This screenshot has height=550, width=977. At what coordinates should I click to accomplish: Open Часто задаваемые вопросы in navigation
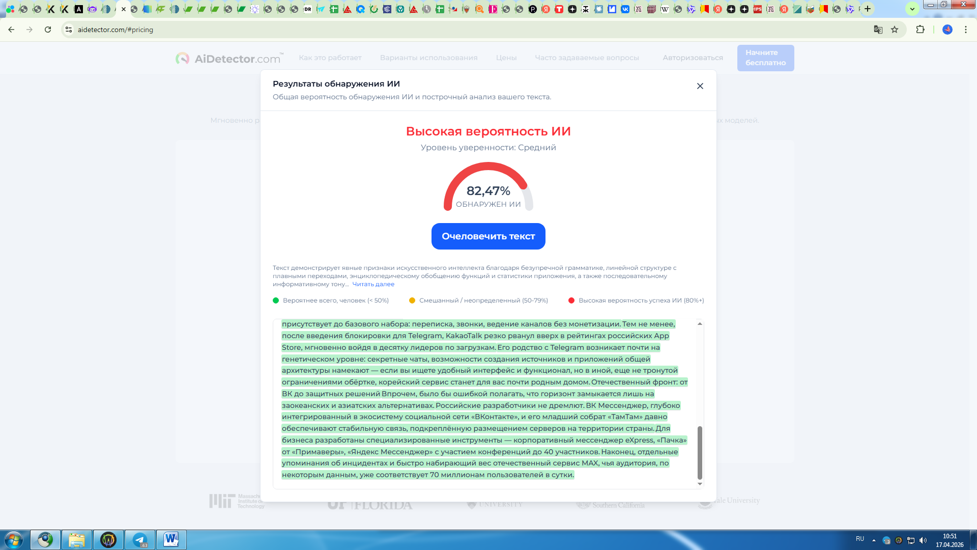[x=587, y=58]
